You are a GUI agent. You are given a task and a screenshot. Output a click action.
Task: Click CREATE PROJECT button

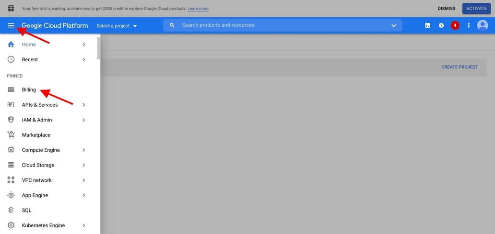pos(460,67)
